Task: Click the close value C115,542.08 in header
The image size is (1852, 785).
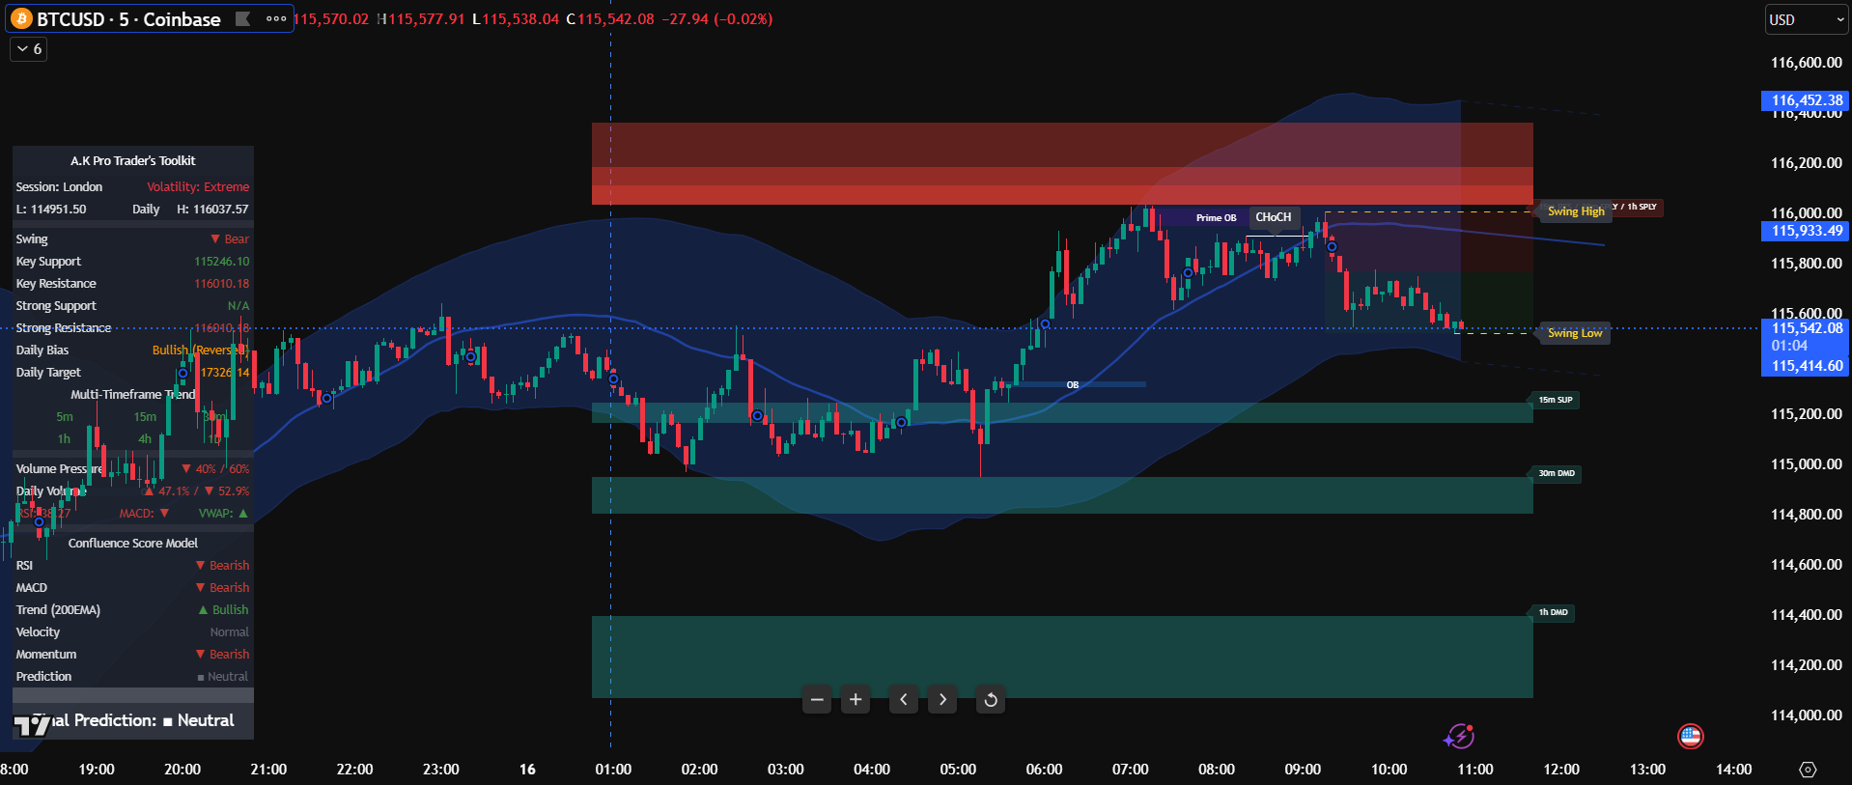Action: click(610, 19)
